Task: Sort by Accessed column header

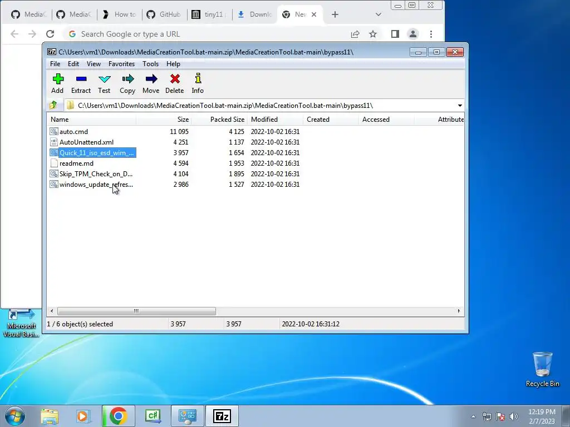Action: (x=386, y=120)
